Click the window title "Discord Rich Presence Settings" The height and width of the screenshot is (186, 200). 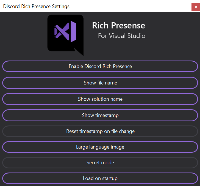tap(36, 6)
